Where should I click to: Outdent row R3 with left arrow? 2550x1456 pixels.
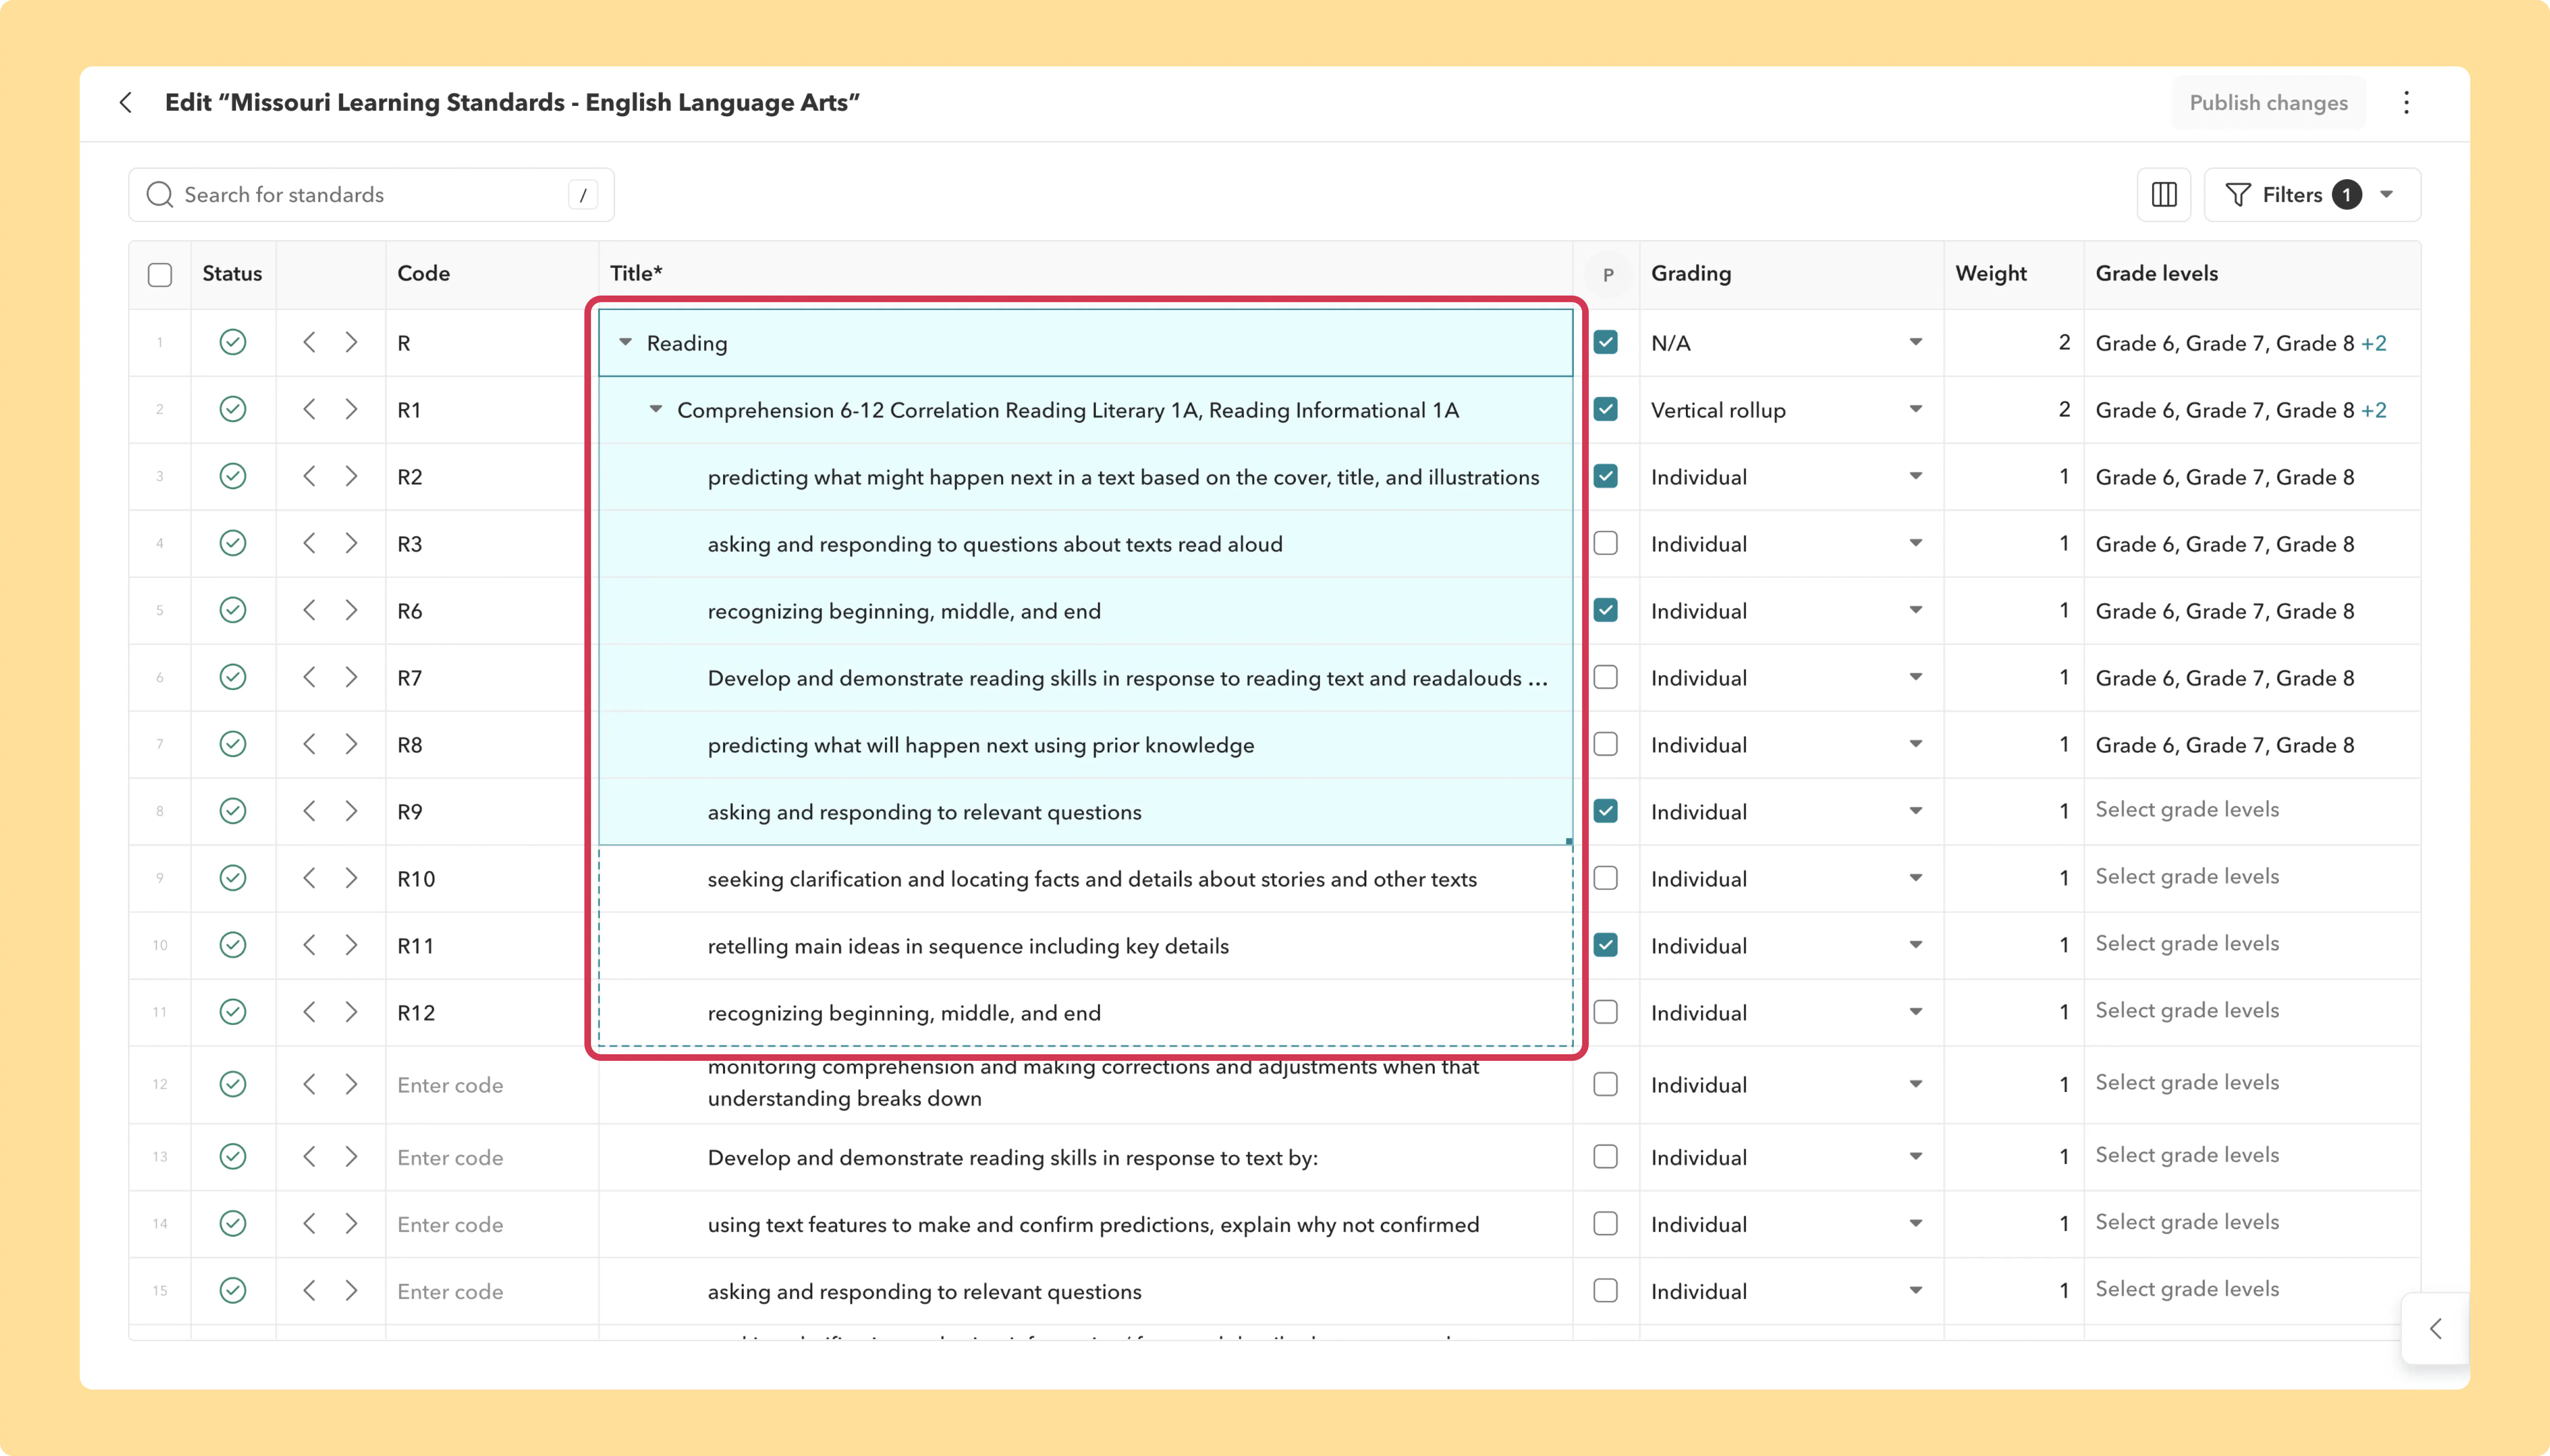309,543
